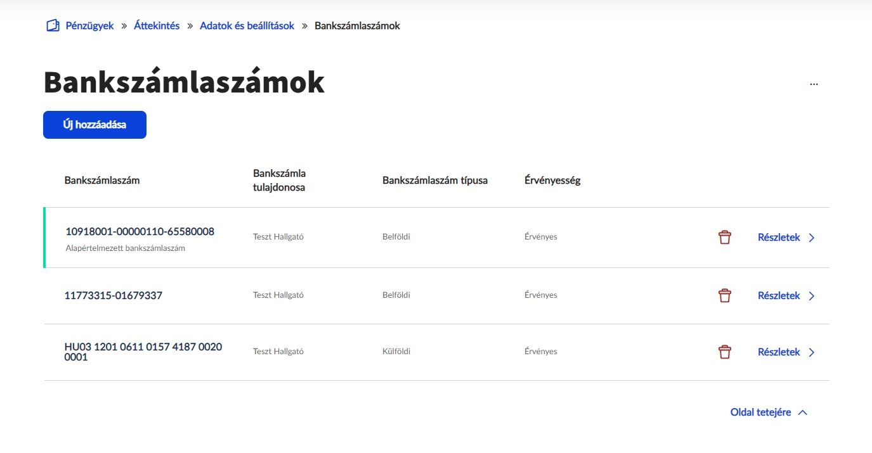The width and height of the screenshot is (872, 453).
Task: Open Részletek for the default bank account
Action: 779,238
